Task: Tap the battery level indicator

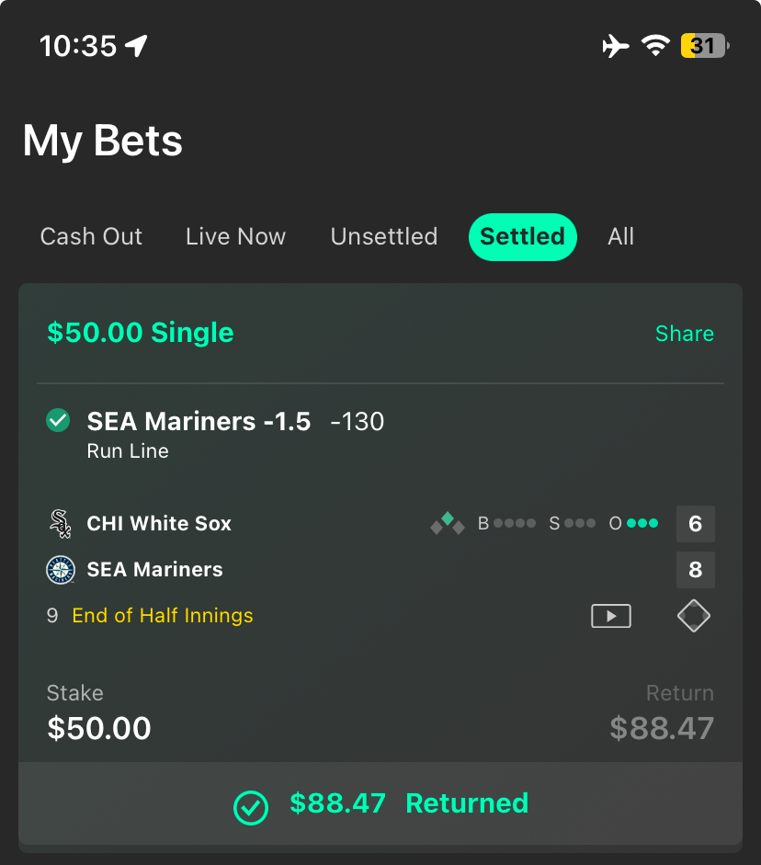Action: pos(705,46)
